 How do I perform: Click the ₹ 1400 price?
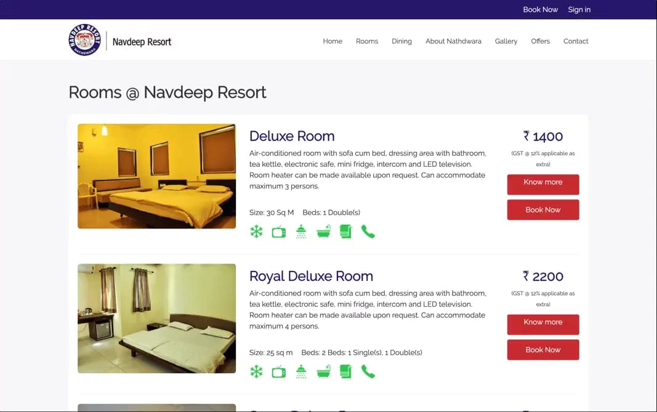(543, 136)
